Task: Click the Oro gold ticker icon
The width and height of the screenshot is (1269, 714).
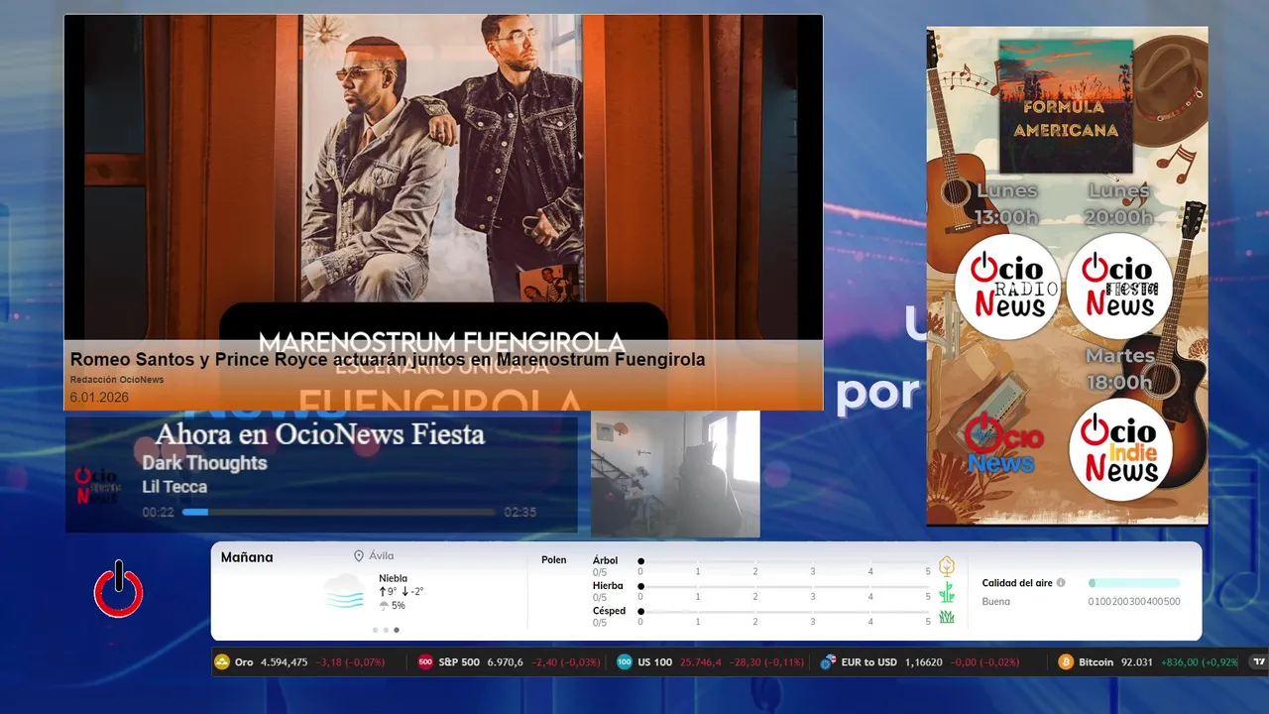Action: click(x=222, y=661)
